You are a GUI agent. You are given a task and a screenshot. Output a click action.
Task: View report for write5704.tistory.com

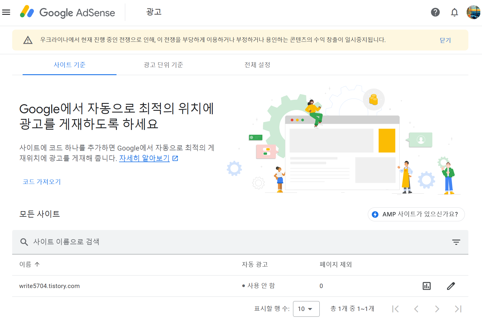pos(426,286)
